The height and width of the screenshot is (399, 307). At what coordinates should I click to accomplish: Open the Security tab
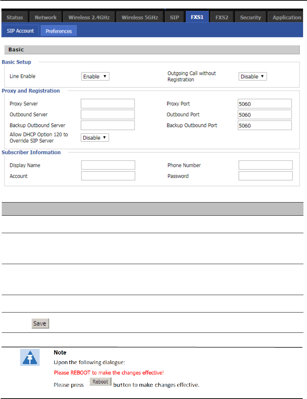(x=250, y=17)
